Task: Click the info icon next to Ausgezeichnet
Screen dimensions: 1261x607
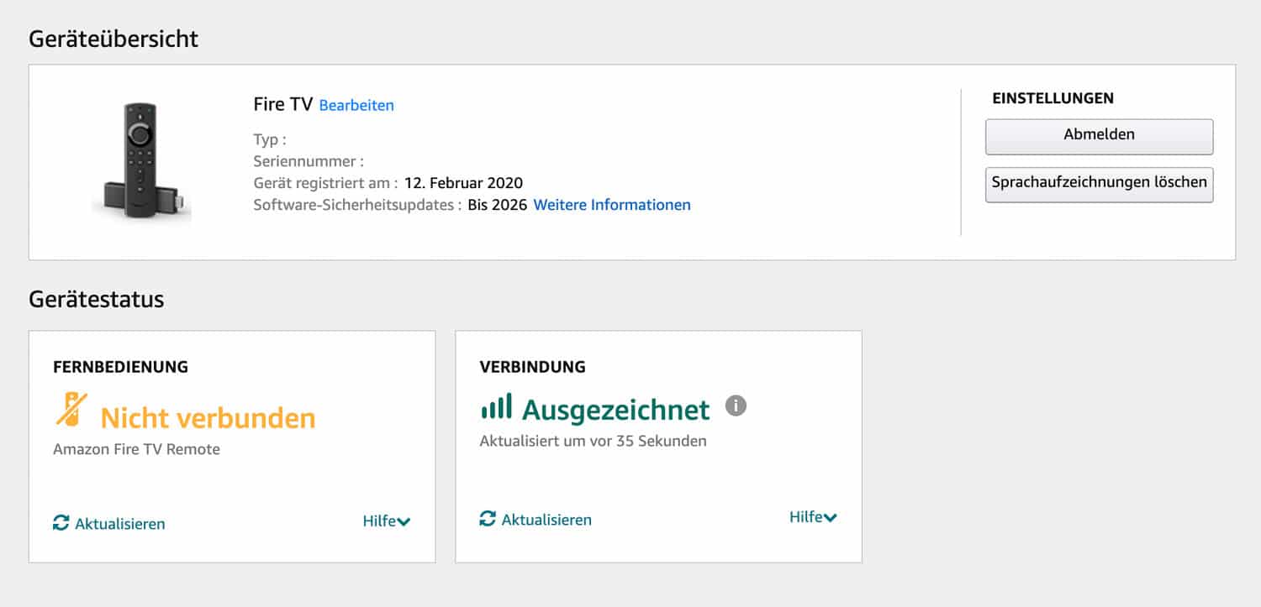Action: point(736,406)
